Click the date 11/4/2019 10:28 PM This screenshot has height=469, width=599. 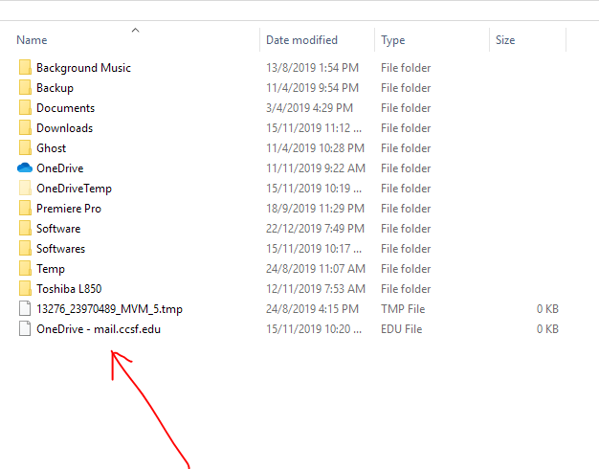pos(316,148)
